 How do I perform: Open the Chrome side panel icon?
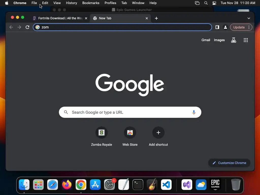217,27
